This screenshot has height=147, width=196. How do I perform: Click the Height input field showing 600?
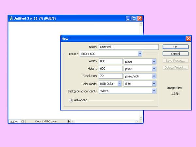pyautogui.click(x=111, y=69)
